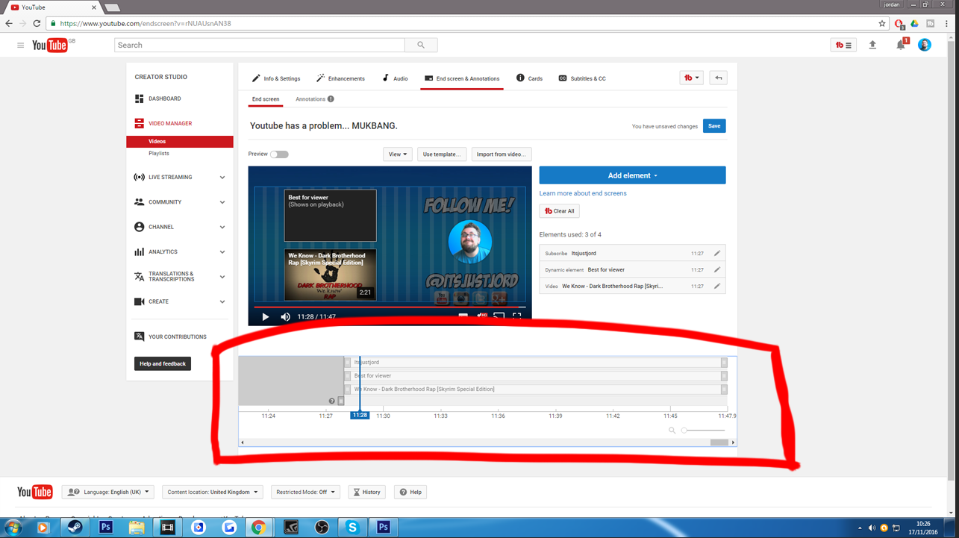Edit the We Know video element
This screenshot has width=959, height=538.
[x=717, y=287]
